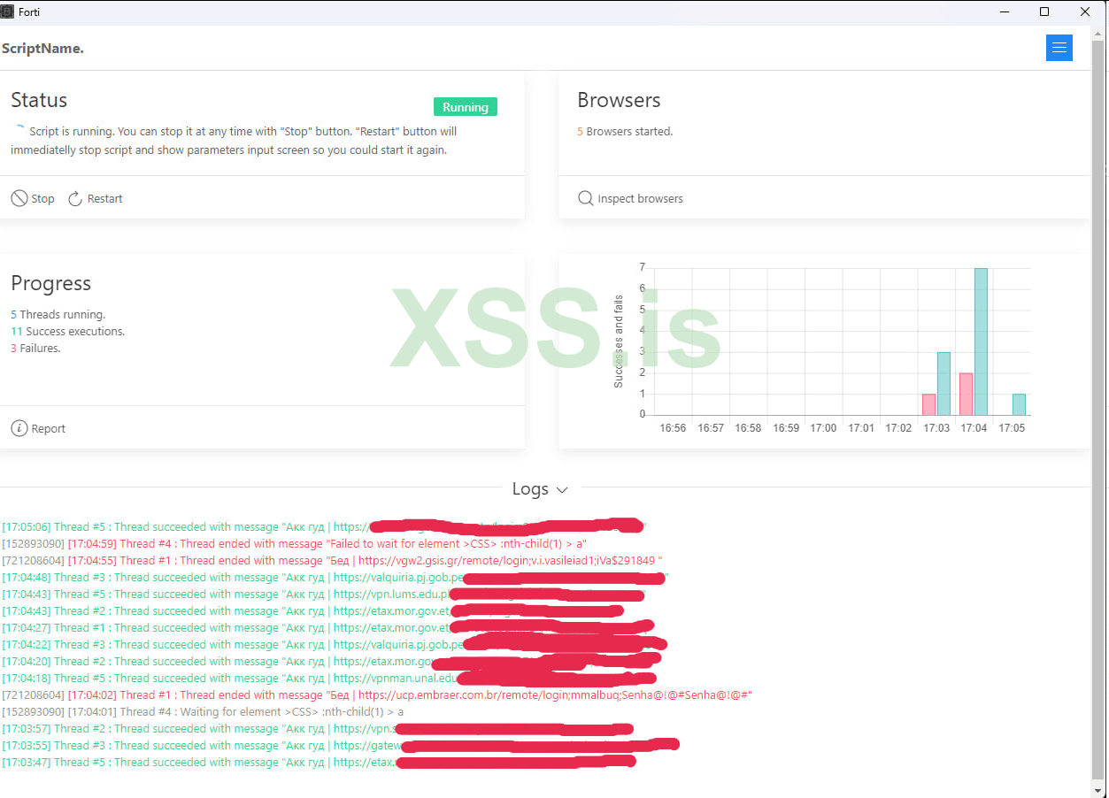Click the Restart arrow icon
1109x798 pixels.
75,198
